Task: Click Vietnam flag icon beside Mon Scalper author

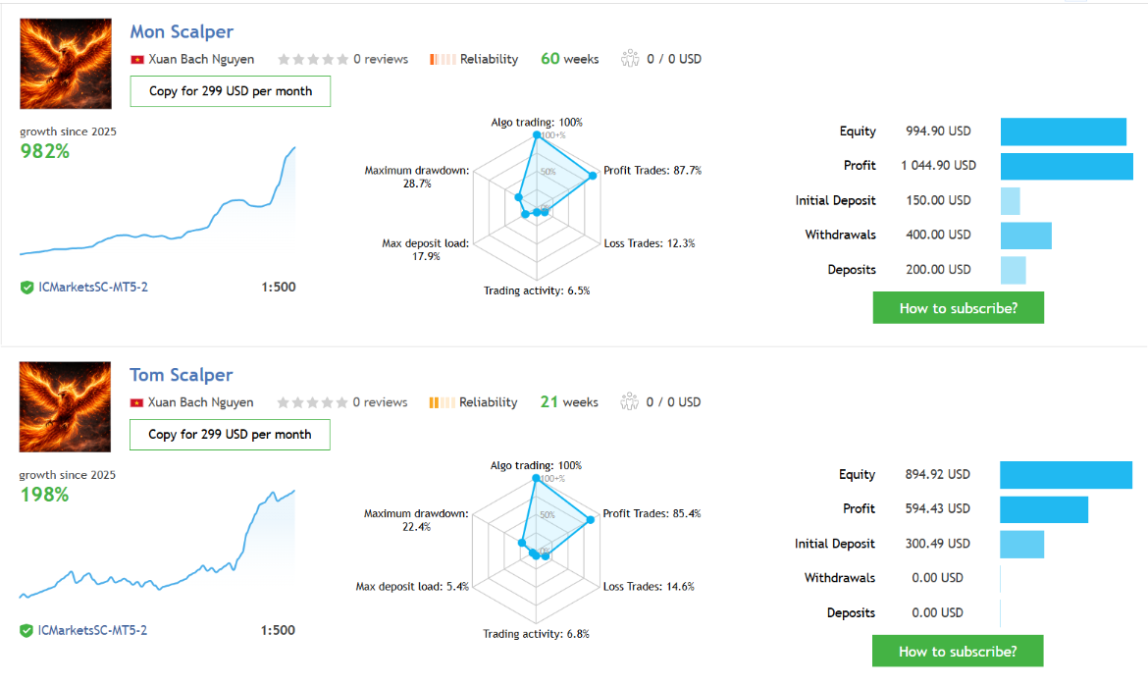Action: point(137,59)
